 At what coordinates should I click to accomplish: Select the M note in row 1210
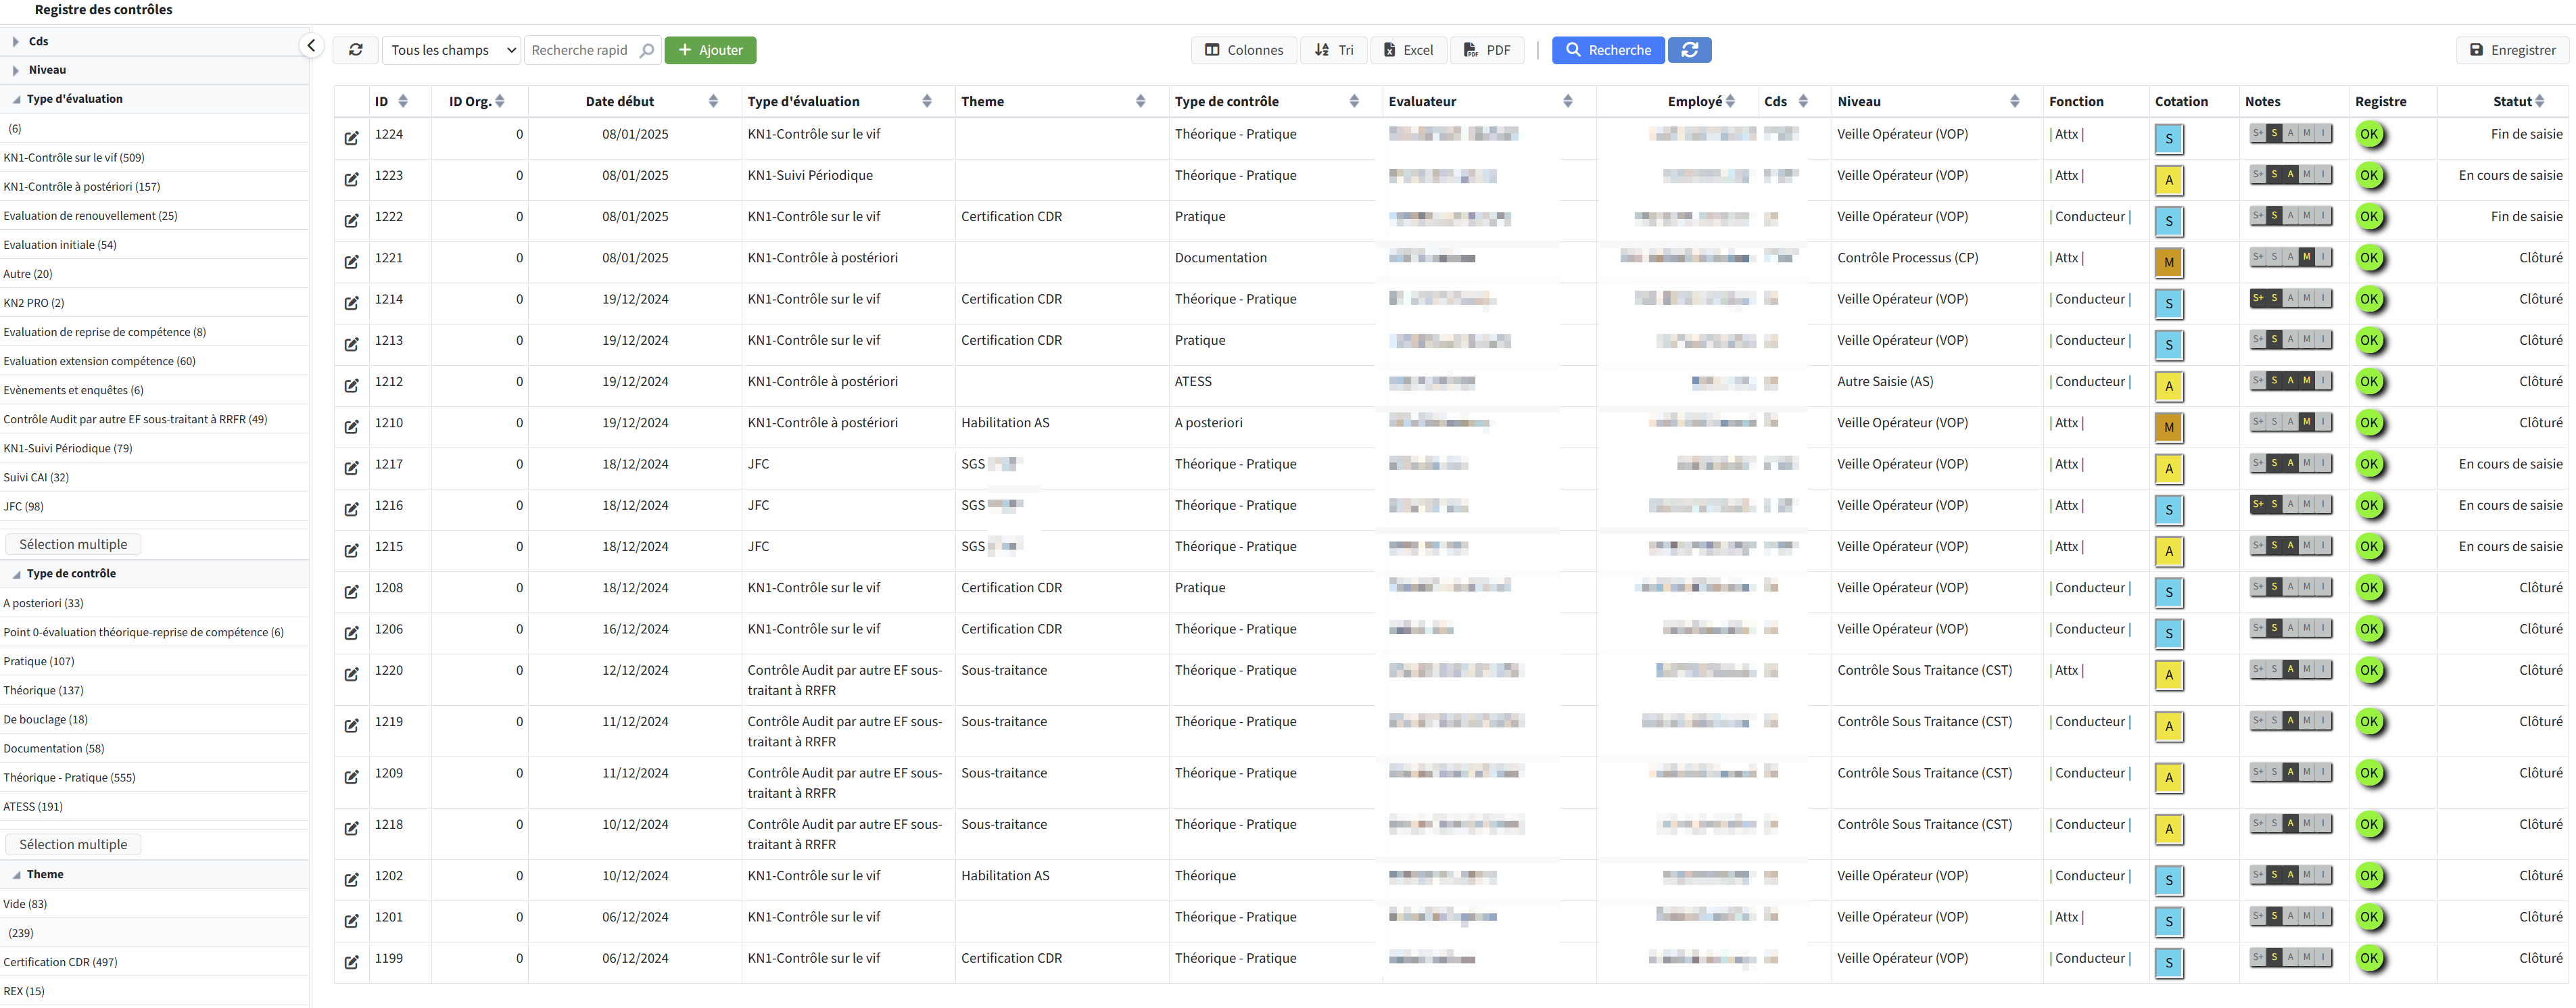[2306, 422]
